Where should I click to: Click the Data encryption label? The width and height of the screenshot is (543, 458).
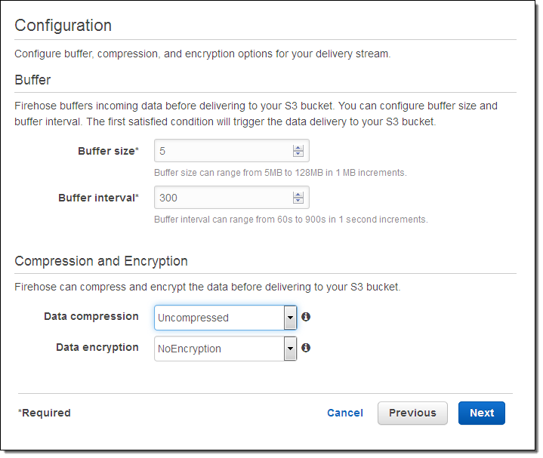pyautogui.click(x=97, y=347)
